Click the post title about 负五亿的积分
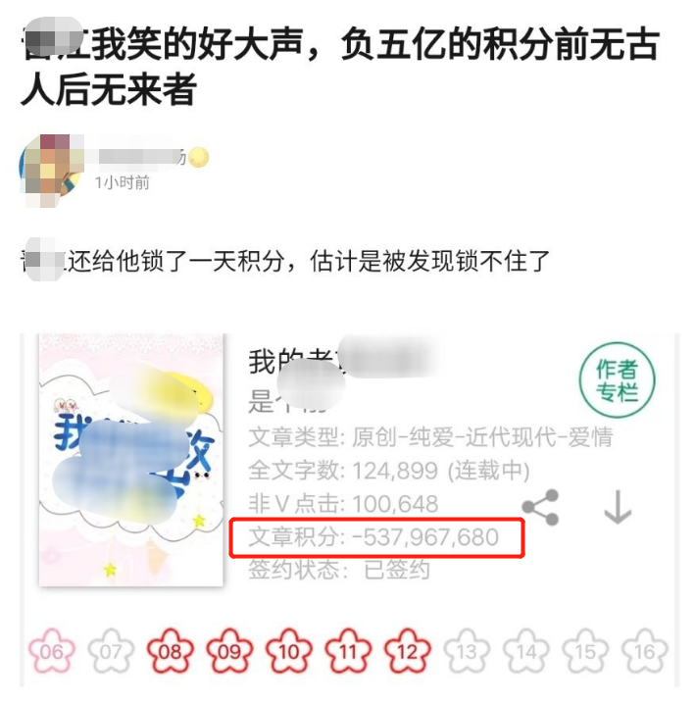The width and height of the screenshot is (695, 704). coord(340,67)
